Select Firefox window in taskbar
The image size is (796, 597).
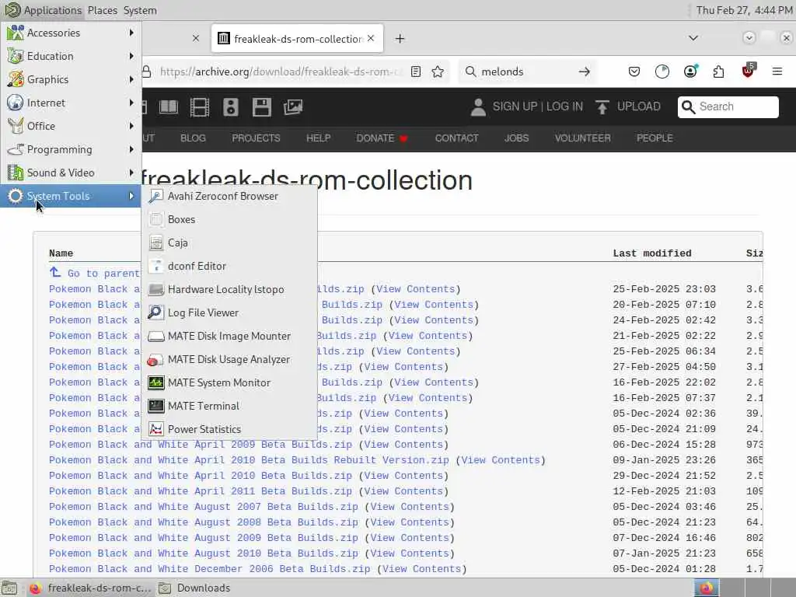tap(90, 588)
